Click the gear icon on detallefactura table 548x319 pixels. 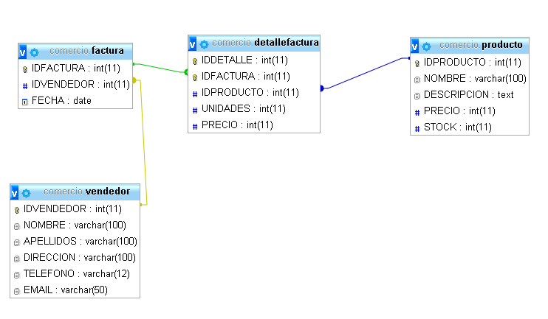[204, 44]
